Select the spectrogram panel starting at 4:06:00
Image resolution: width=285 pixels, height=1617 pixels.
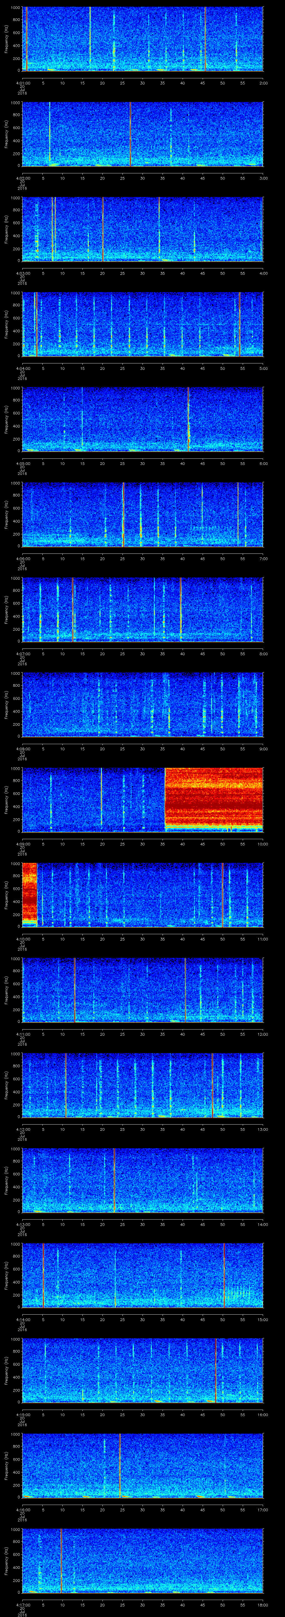(x=143, y=514)
